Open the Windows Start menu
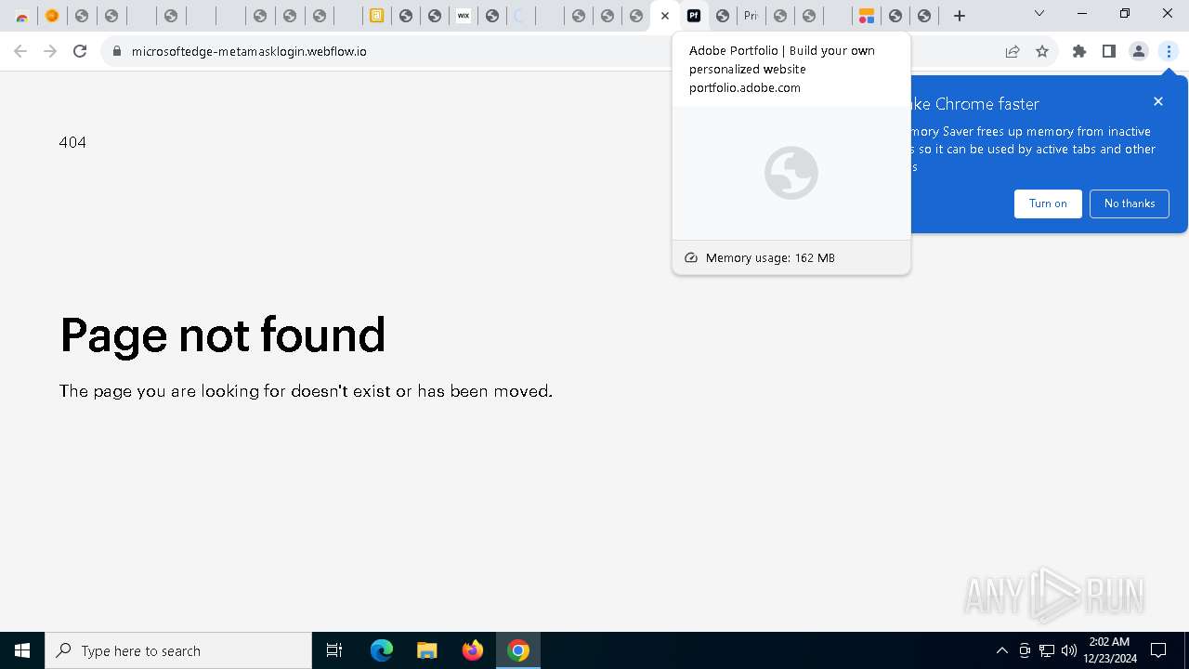Screen dimensions: 1189x669 tap(22, 650)
